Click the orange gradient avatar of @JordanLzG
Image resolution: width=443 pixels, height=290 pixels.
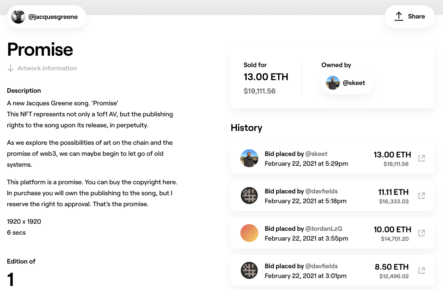249,233
